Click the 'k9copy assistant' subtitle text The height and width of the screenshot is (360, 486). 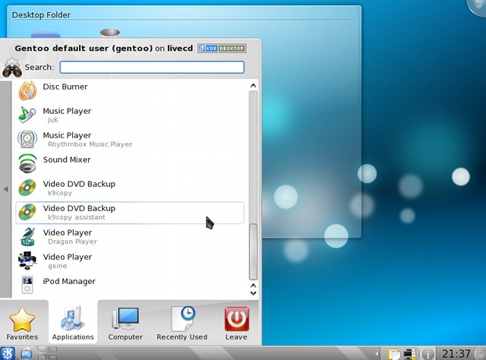pyautogui.click(x=77, y=217)
